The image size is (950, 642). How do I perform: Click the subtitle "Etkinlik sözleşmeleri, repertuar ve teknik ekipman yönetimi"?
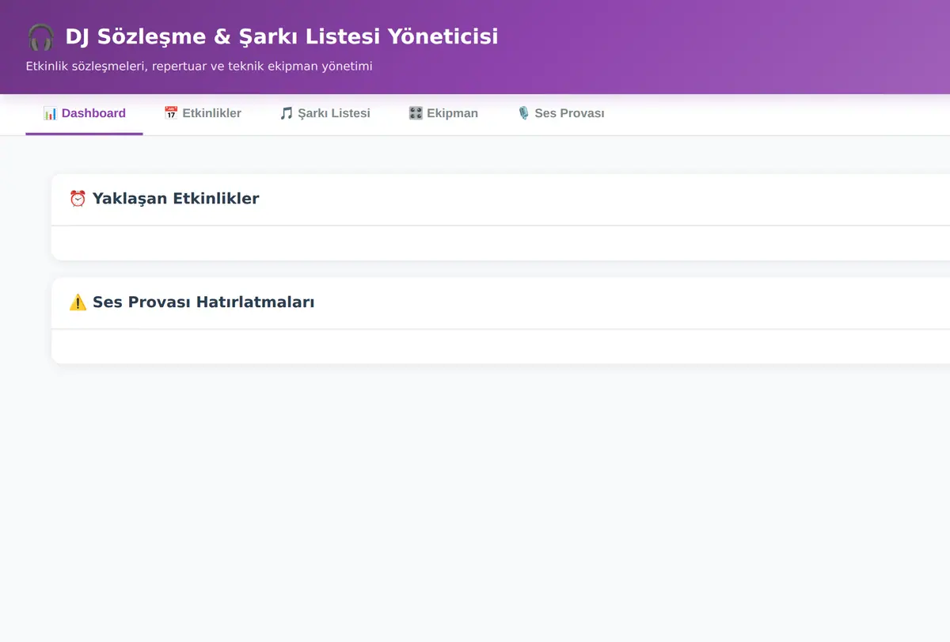(x=199, y=66)
